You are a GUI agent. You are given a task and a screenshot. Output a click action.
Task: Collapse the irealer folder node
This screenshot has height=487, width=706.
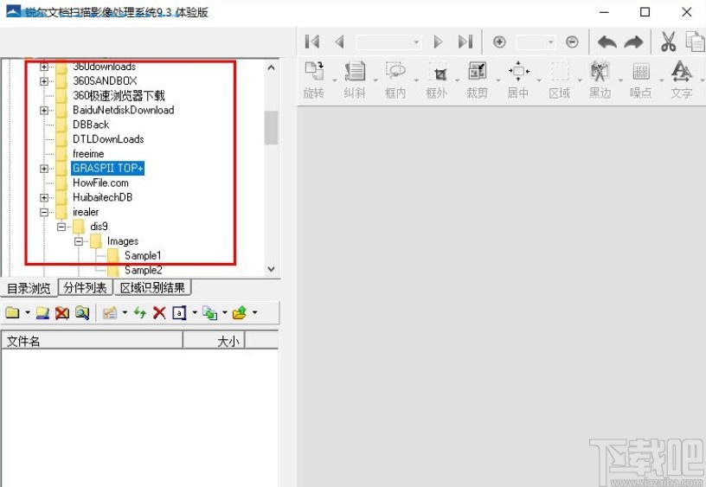point(43,212)
